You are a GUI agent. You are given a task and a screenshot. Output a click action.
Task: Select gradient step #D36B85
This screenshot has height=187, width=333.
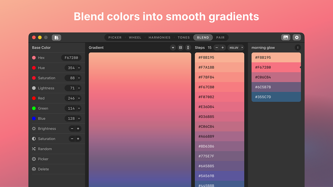point(219,117)
